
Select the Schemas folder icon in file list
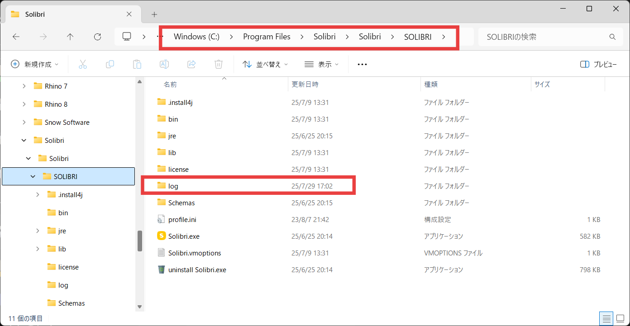162,202
